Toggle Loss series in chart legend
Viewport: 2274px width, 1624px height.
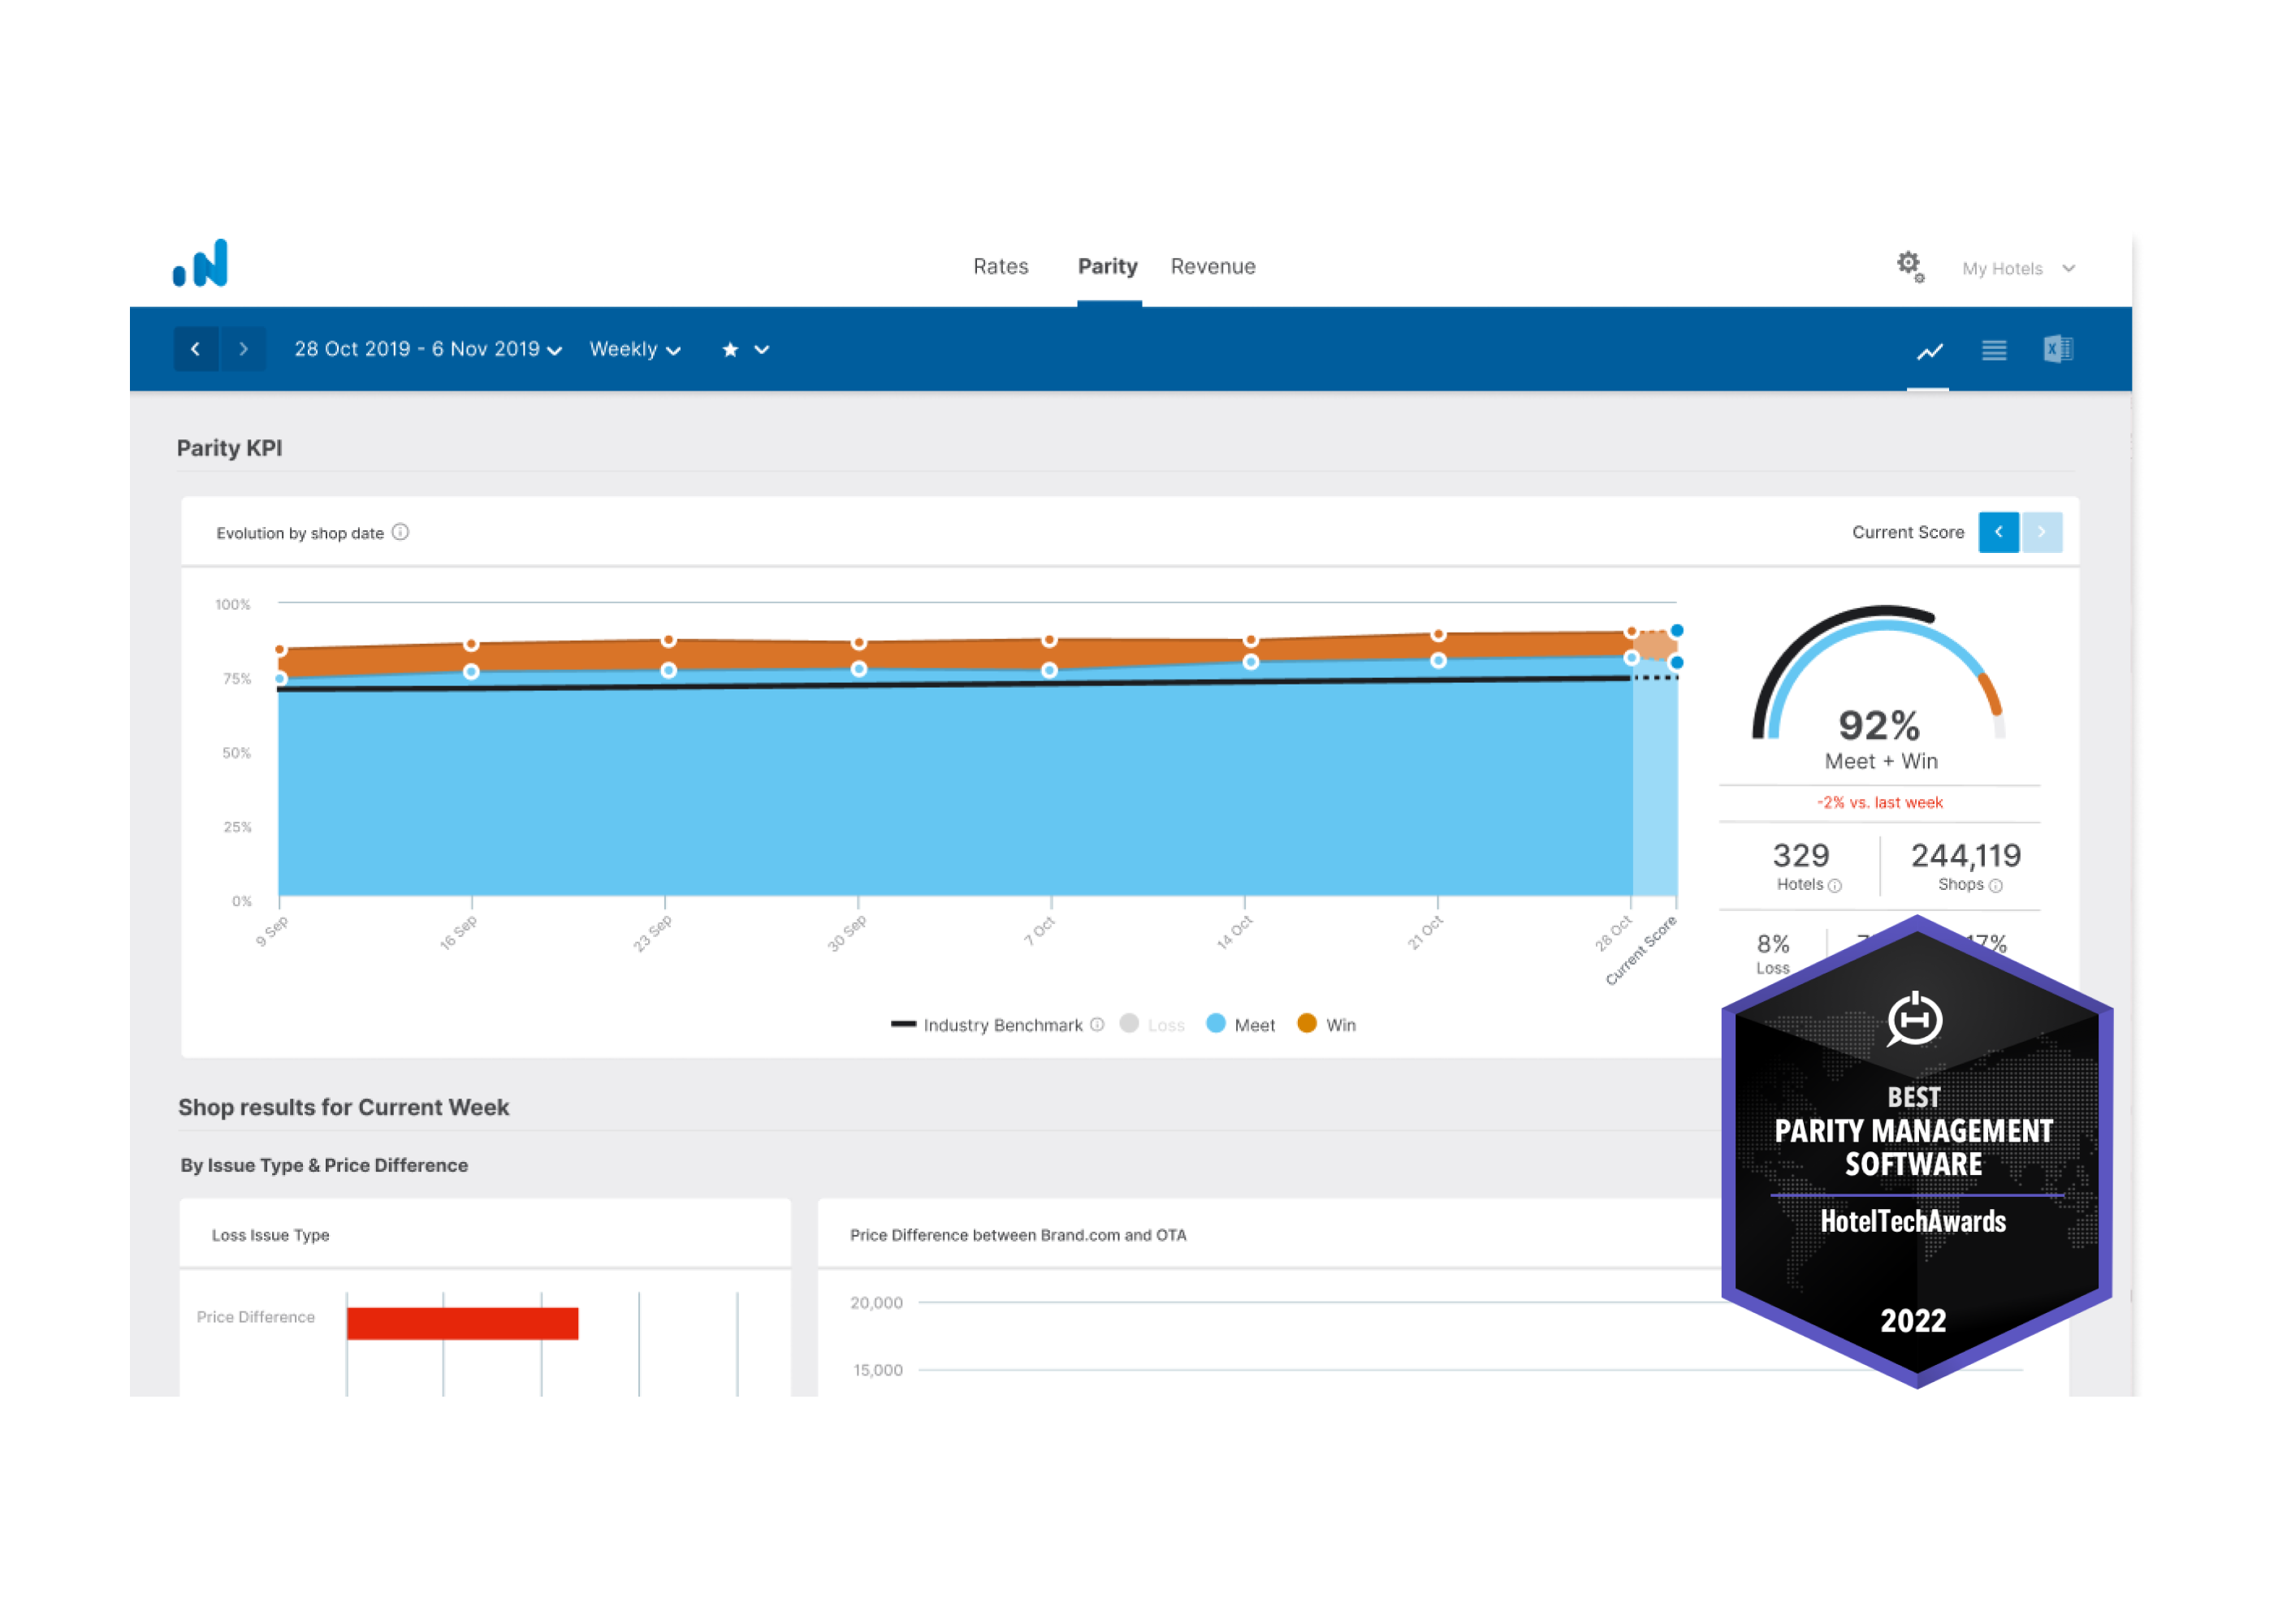click(x=1152, y=1025)
